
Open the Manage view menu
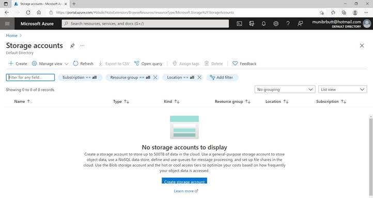50,64
